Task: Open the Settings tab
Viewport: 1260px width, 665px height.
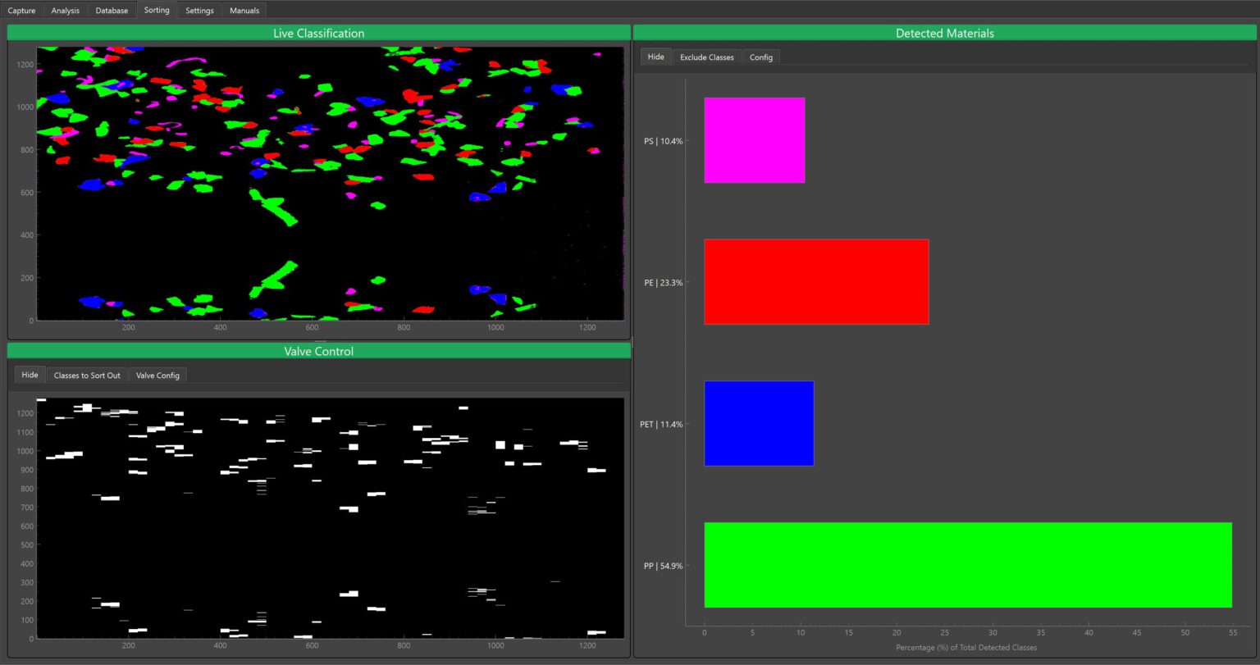Action: [199, 10]
